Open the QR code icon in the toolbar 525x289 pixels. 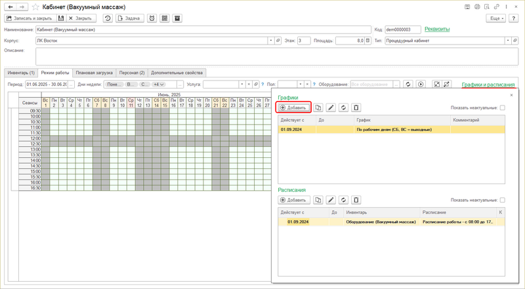(x=164, y=18)
